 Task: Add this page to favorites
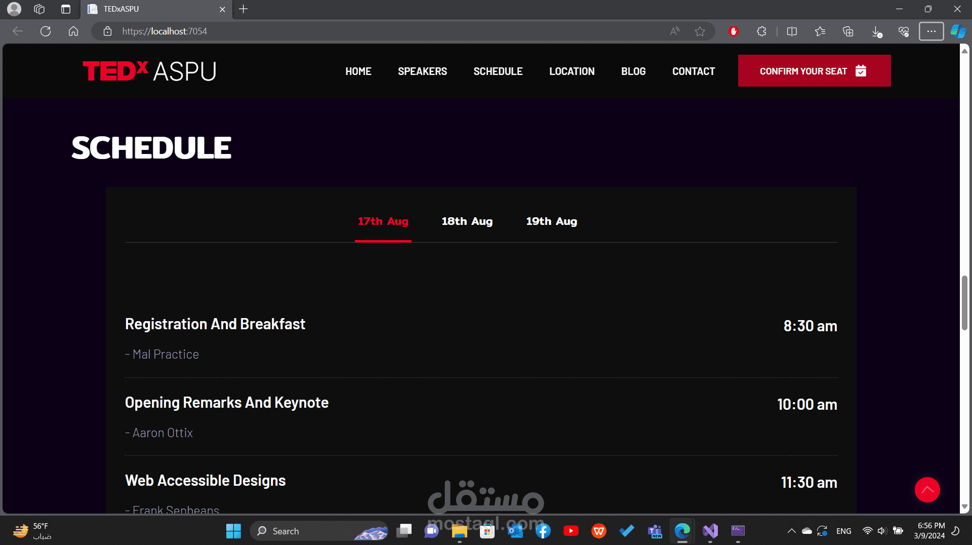(700, 31)
